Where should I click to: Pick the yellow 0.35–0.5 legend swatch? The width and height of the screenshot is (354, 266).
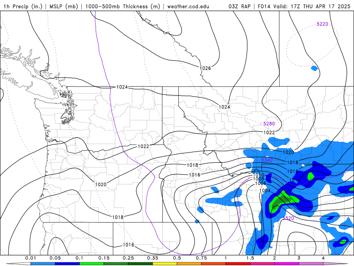tap(165, 264)
